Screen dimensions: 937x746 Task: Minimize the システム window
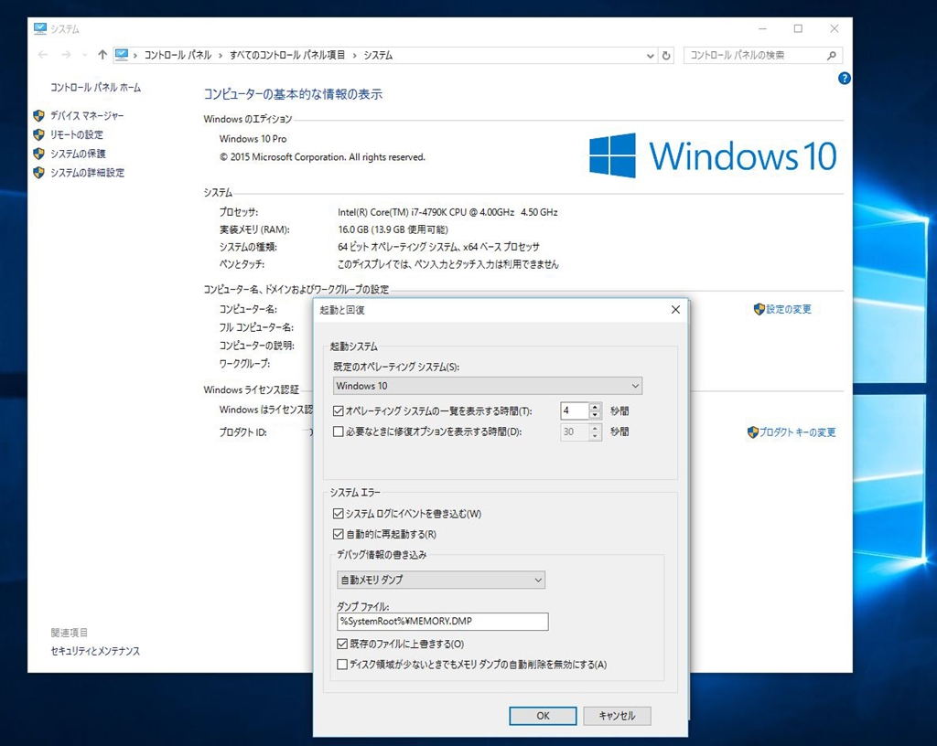click(x=762, y=28)
